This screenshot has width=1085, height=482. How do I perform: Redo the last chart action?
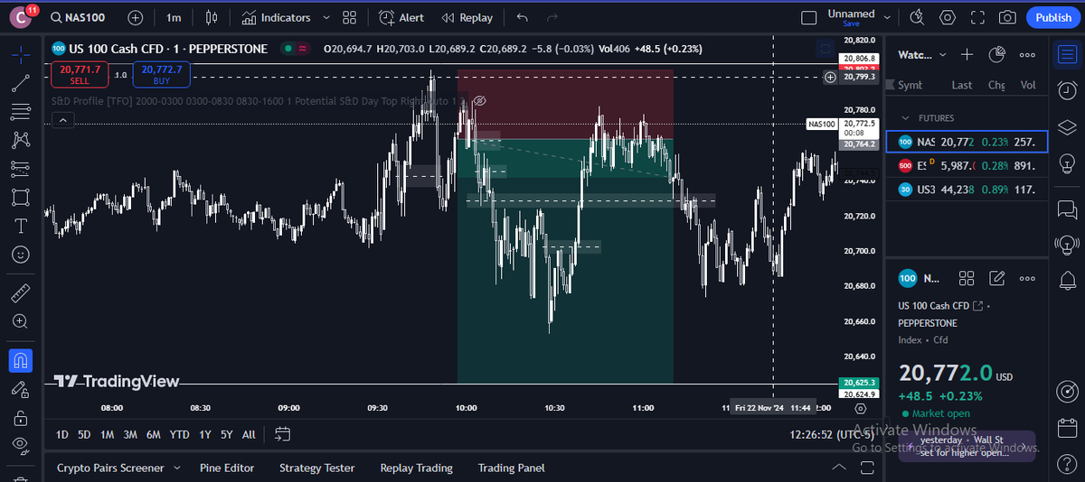pyautogui.click(x=552, y=18)
